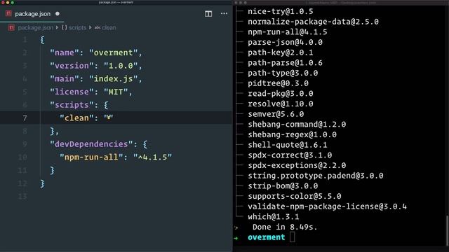449x252 pixels.
Task: Click npm-run-all@4.1.5 in terminal output
Action: tap(287, 32)
